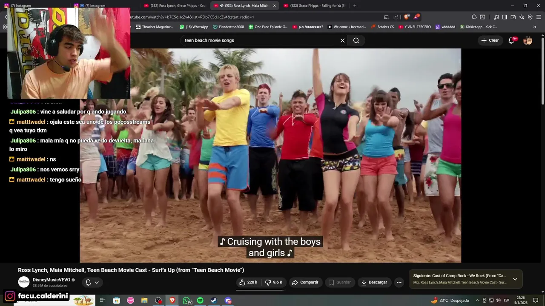Open the Y VA EL TERCERO bookmark
Screen dimensions: 545x306
point(414,27)
